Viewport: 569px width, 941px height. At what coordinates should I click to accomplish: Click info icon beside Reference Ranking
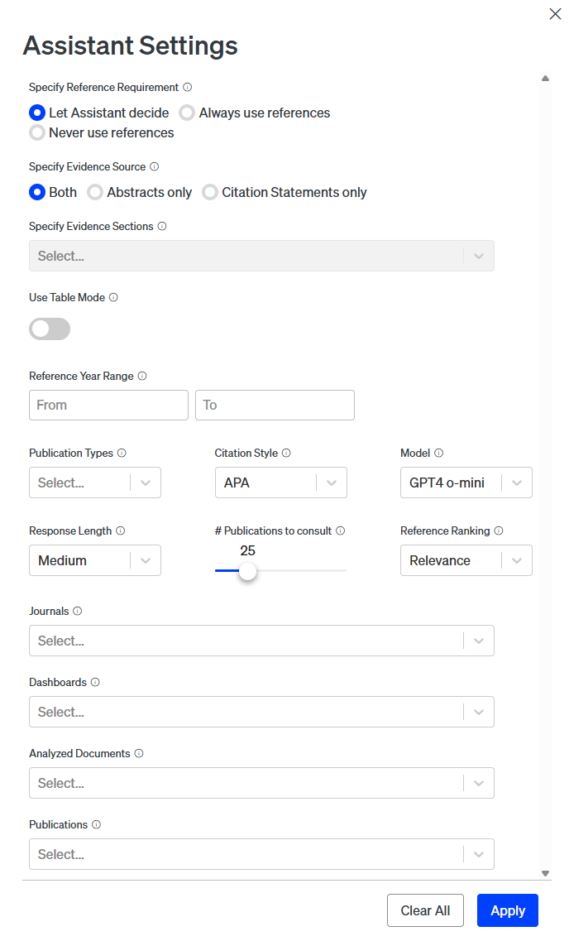click(499, 531)
